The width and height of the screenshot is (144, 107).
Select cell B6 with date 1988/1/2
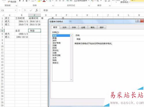22,34
